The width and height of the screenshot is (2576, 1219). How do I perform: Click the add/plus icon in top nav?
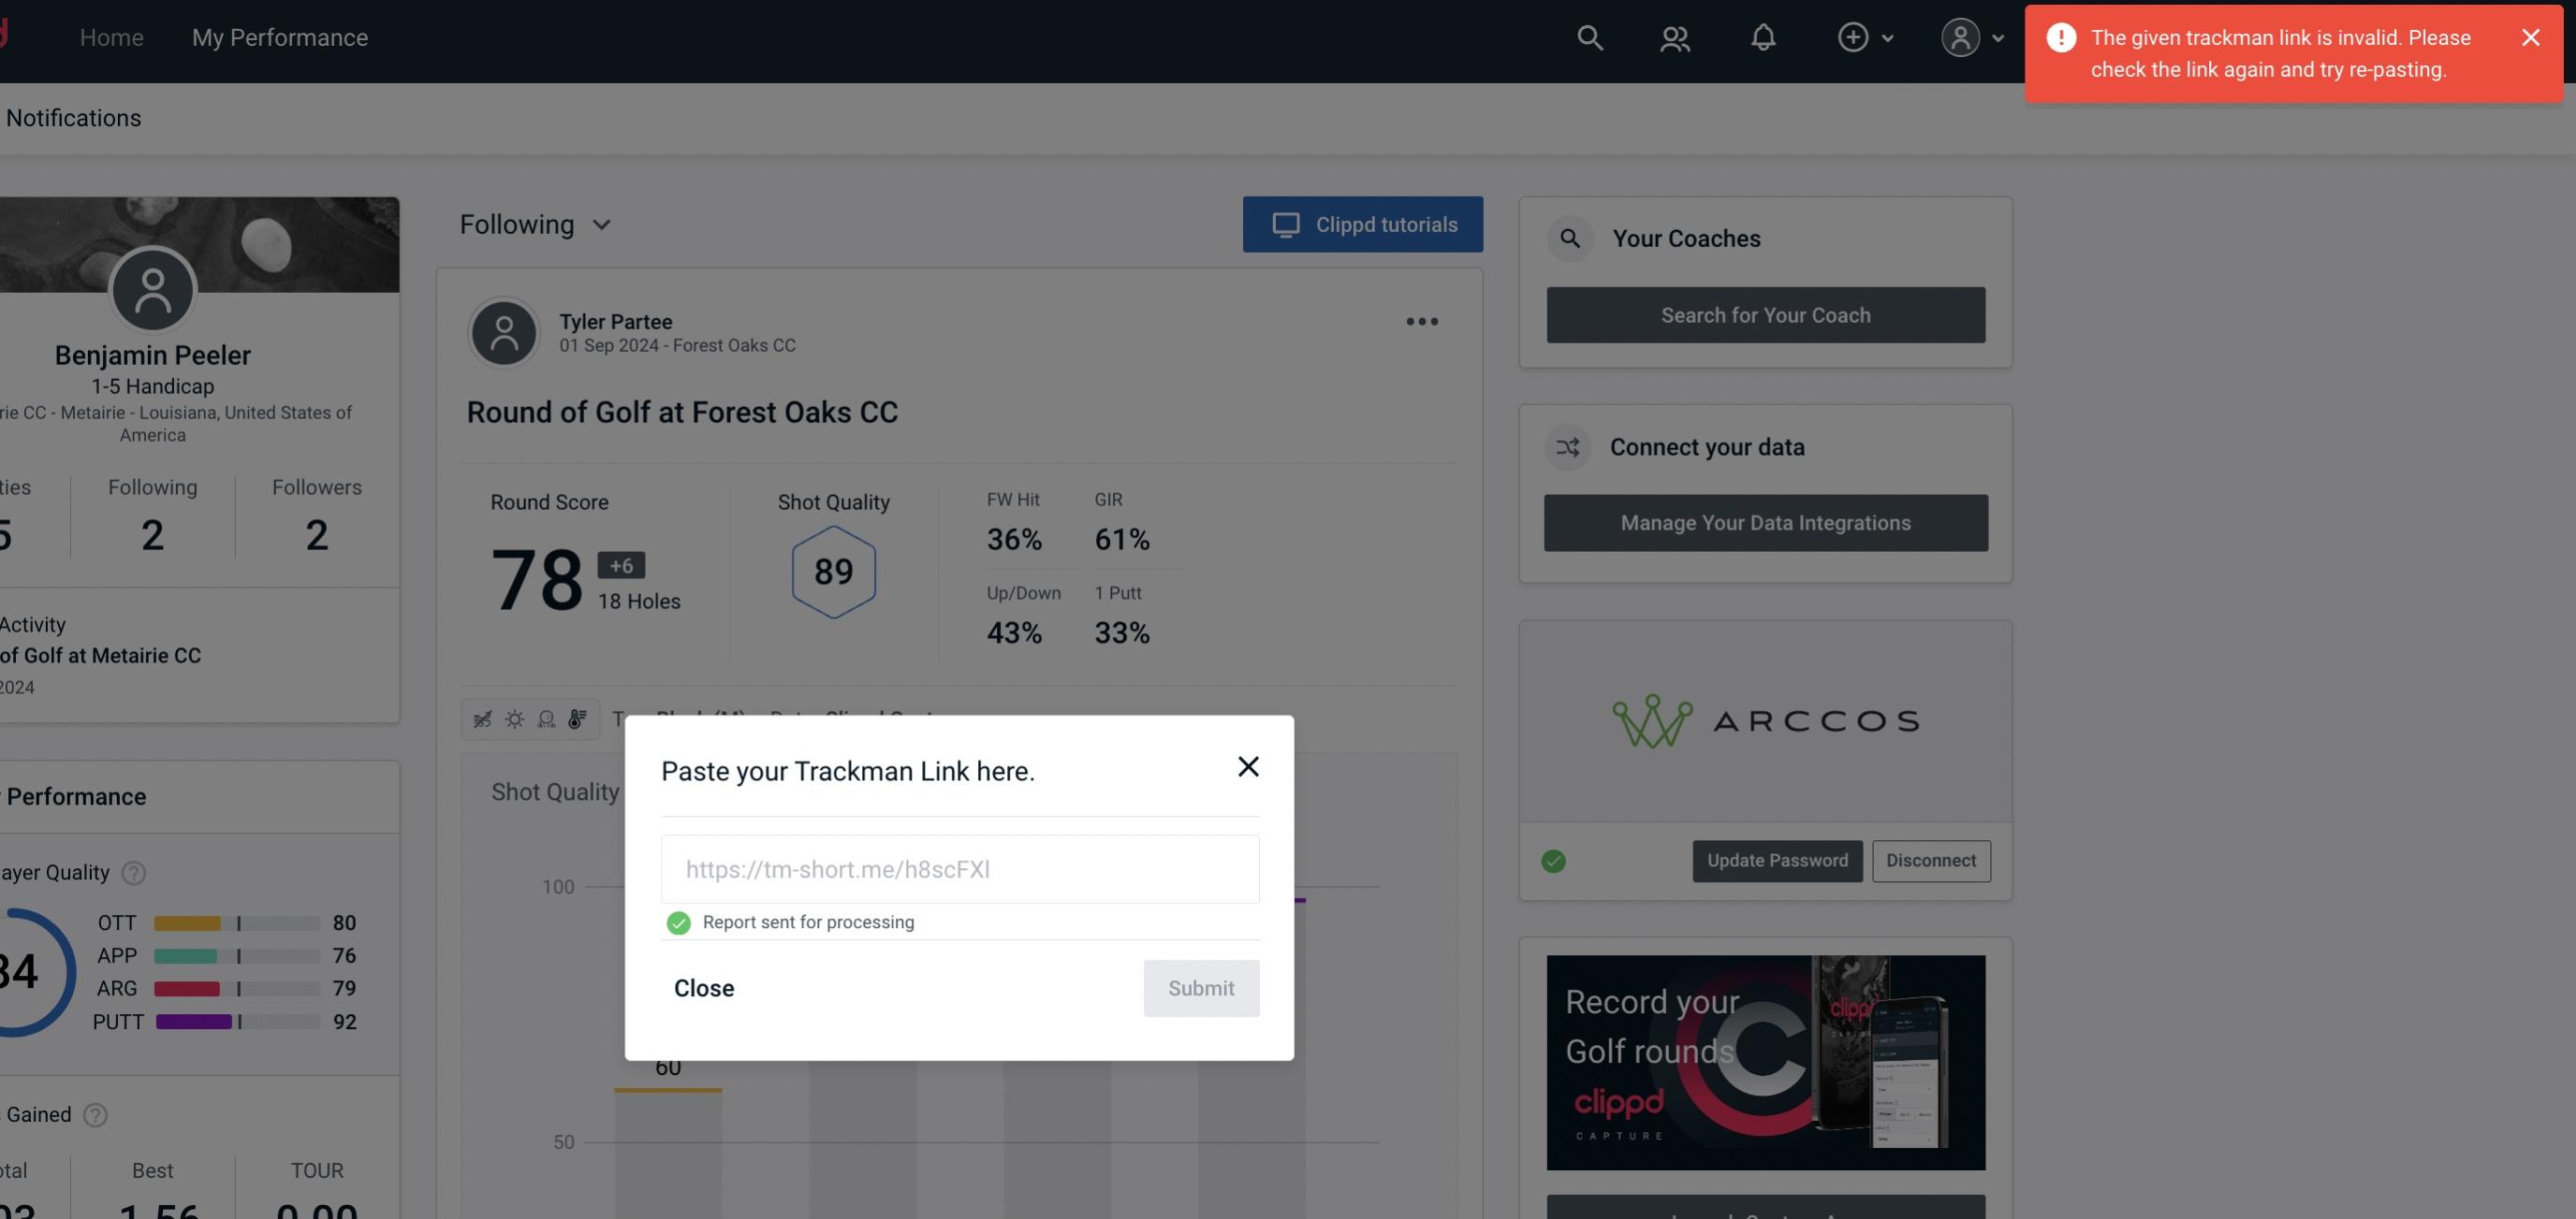point(1853,36)
